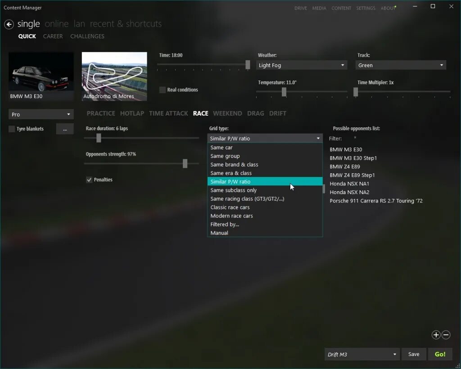This screenshot has width=461, height=369.
Task: Choose Modern race cars option
Action: [265, 216]
